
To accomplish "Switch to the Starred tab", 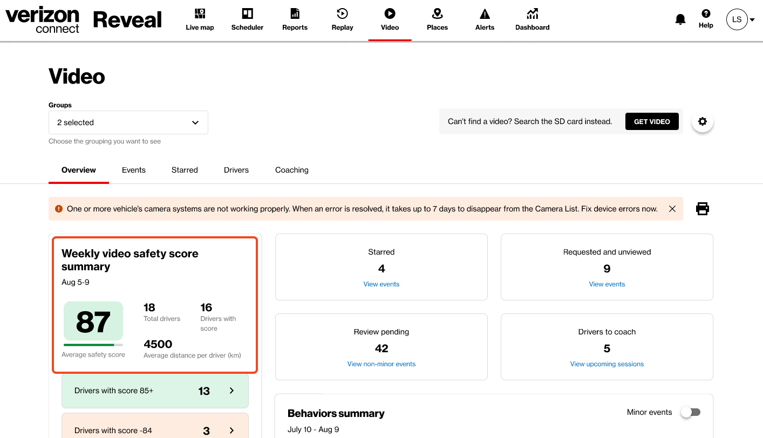I will click(x=185, y=170).
